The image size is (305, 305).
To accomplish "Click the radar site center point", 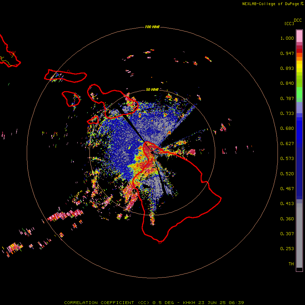I will [x=152, y=152].
